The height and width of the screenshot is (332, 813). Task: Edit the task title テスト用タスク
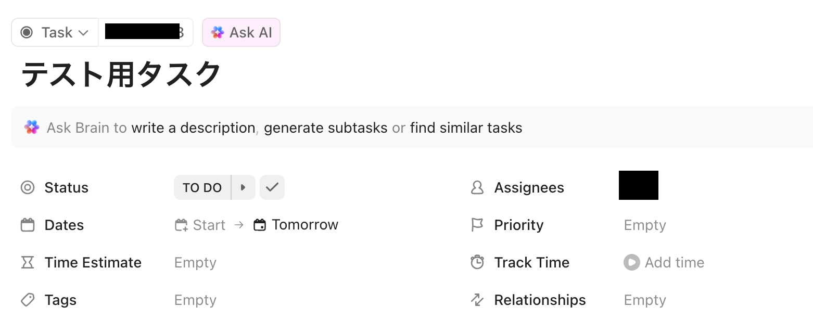click(x=121, y=74)
